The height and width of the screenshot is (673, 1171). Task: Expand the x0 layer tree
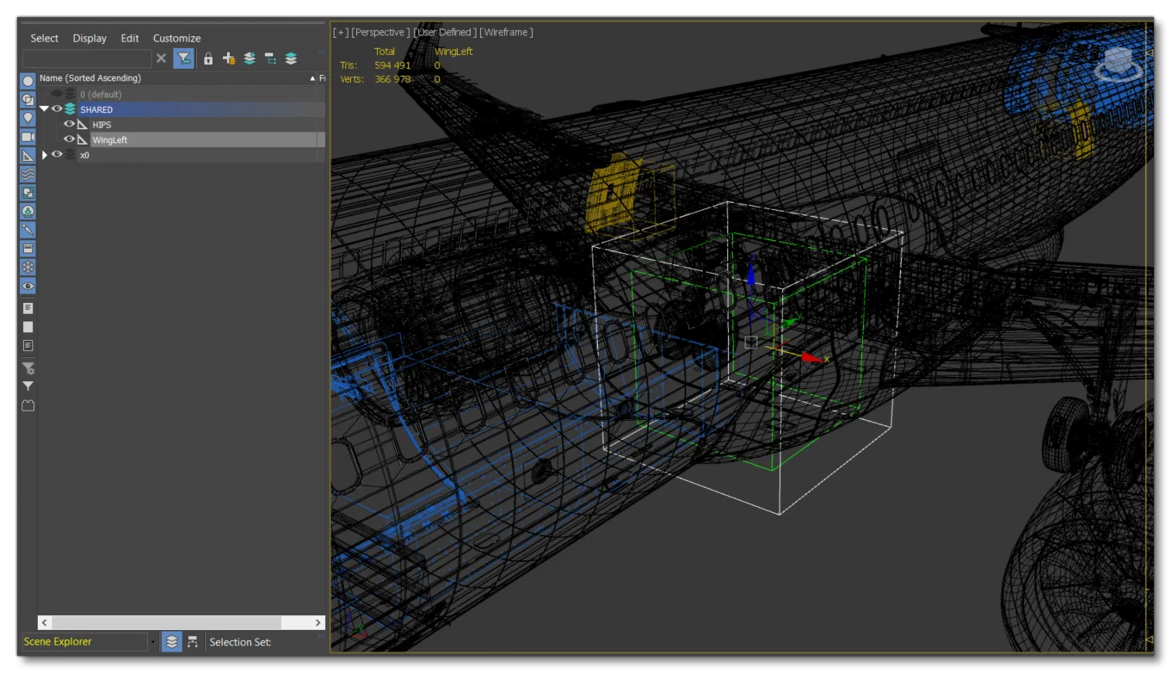click(45, 155)
